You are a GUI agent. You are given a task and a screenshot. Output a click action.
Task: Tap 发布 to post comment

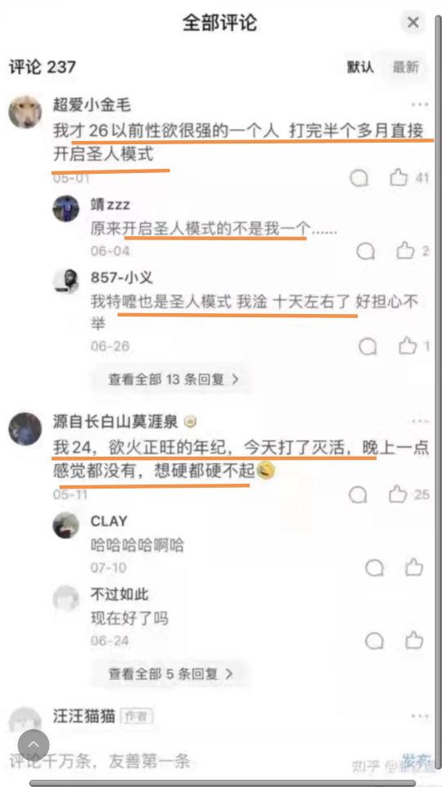(x=417, y=760)
